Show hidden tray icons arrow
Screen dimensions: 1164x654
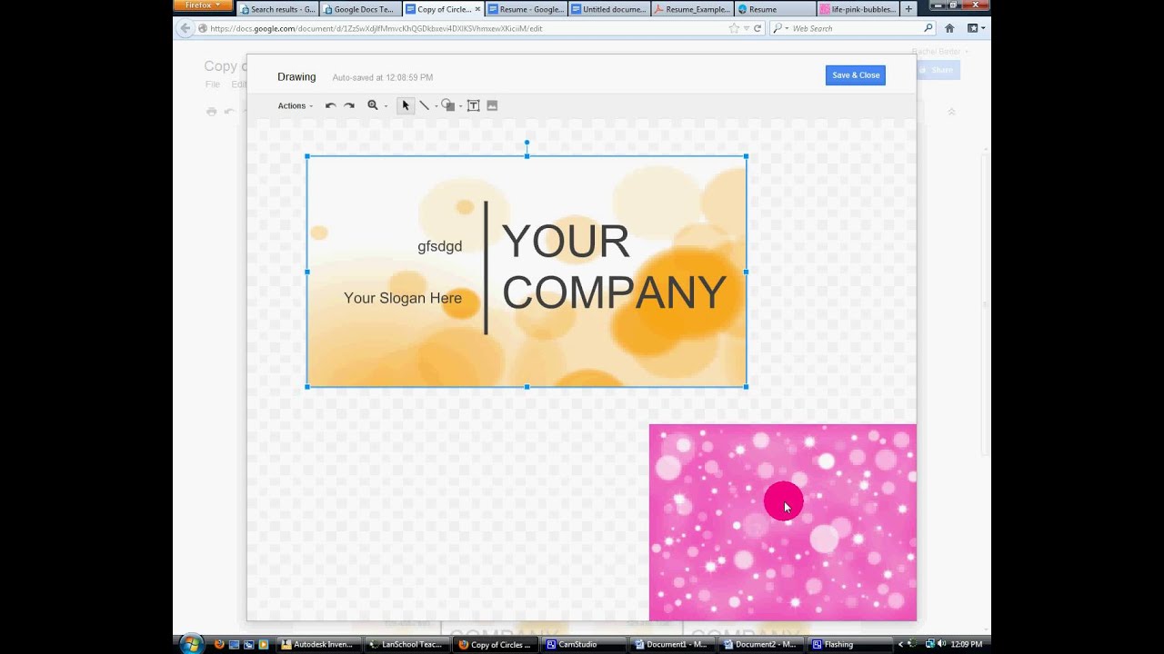(900, 644)
